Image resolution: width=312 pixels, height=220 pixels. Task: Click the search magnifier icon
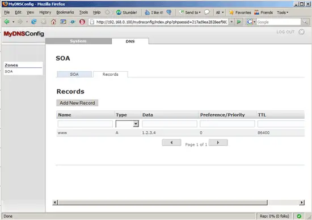[305, 22]
